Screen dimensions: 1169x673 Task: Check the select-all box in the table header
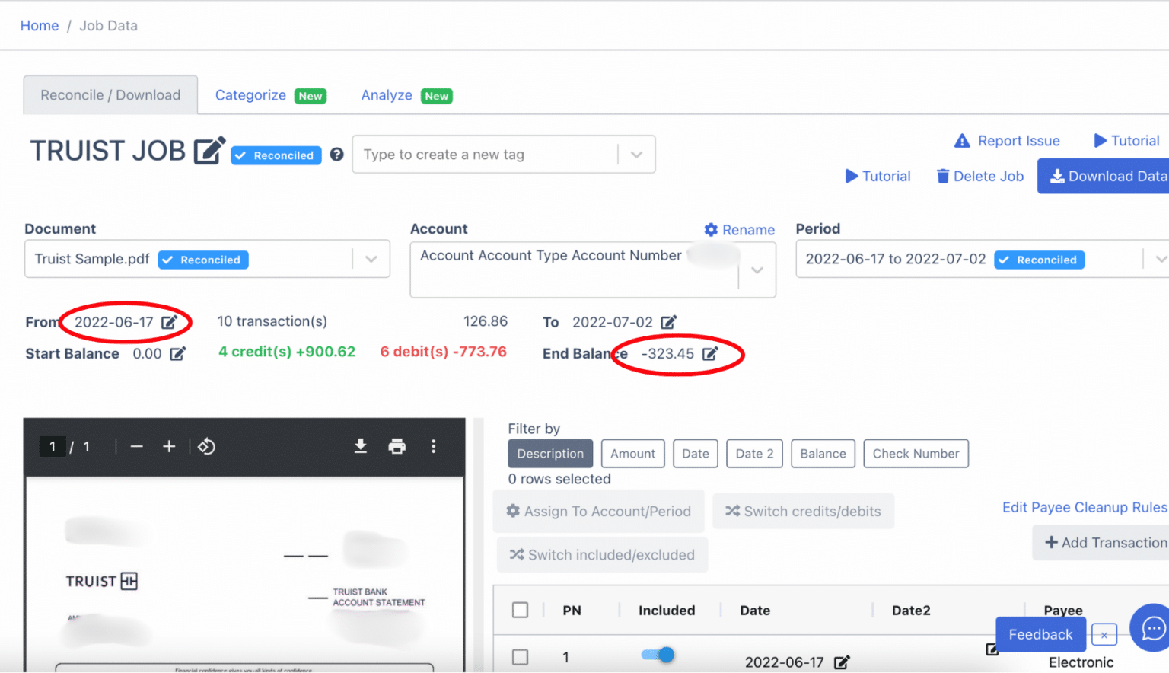(521, 610)
